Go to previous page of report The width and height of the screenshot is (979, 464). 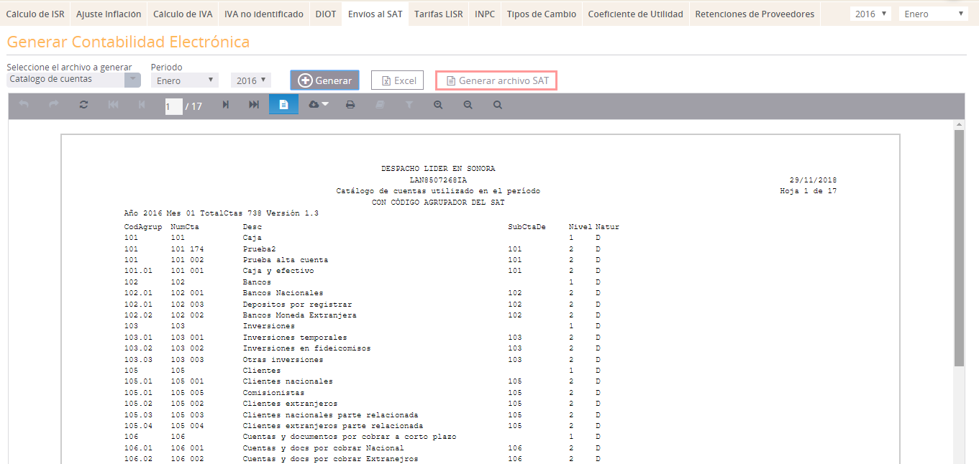coord(142,105)
